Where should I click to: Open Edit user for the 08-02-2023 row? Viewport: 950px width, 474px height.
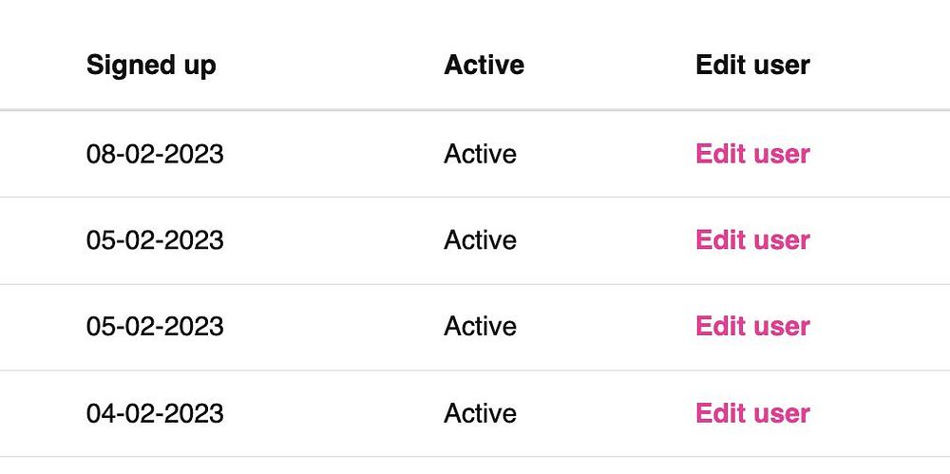coord(752,154)
